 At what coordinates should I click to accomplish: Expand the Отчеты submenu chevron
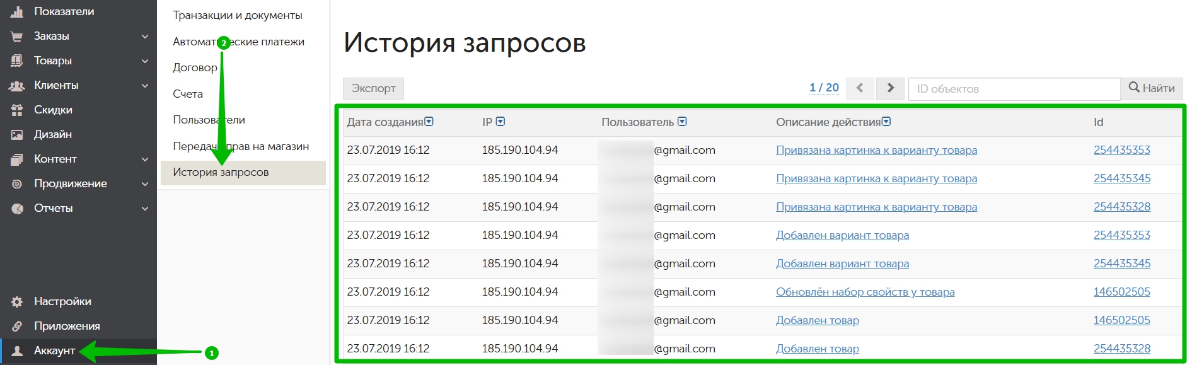pos(145,209)
